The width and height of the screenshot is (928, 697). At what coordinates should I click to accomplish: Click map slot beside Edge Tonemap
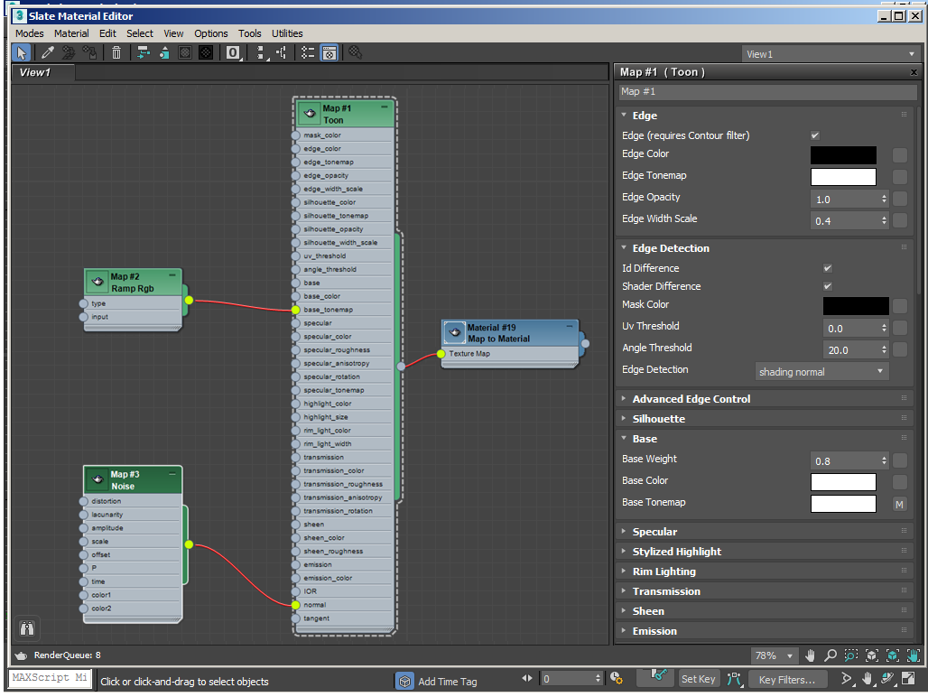coord(900,177)
